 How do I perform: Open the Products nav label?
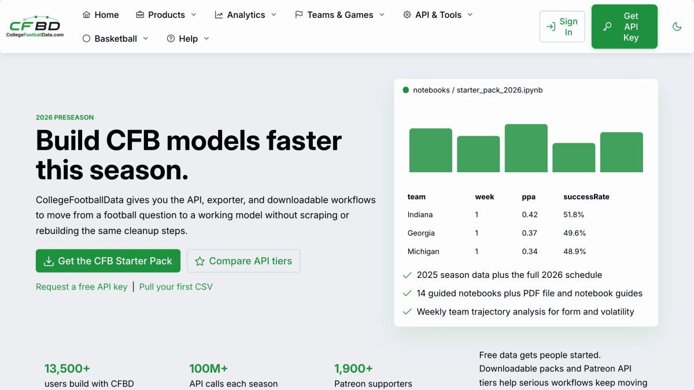(167, 14)
